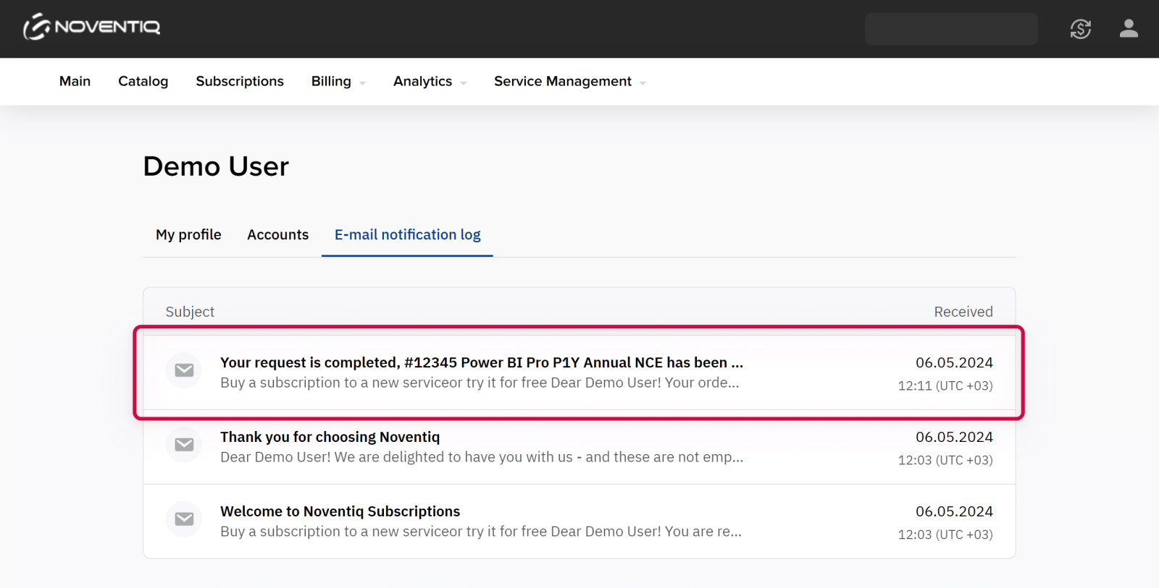Select the E-mail notification log tab
The image size is (1159, 588).
407,235
